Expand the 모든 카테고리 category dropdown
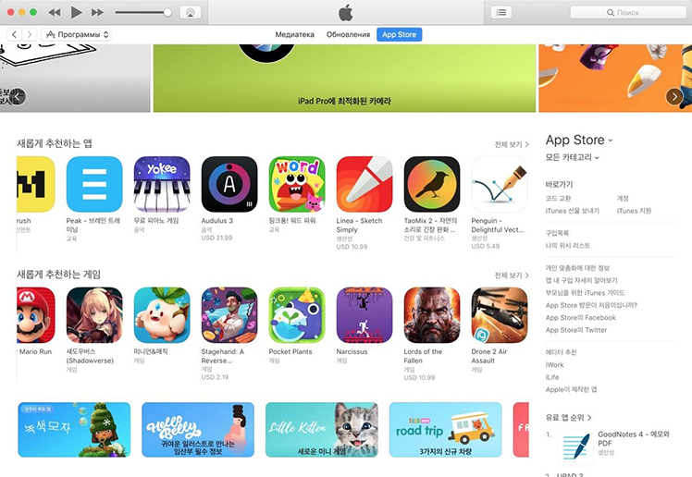The height and width of the screenshot is (477, 692). tap(572, 157)
